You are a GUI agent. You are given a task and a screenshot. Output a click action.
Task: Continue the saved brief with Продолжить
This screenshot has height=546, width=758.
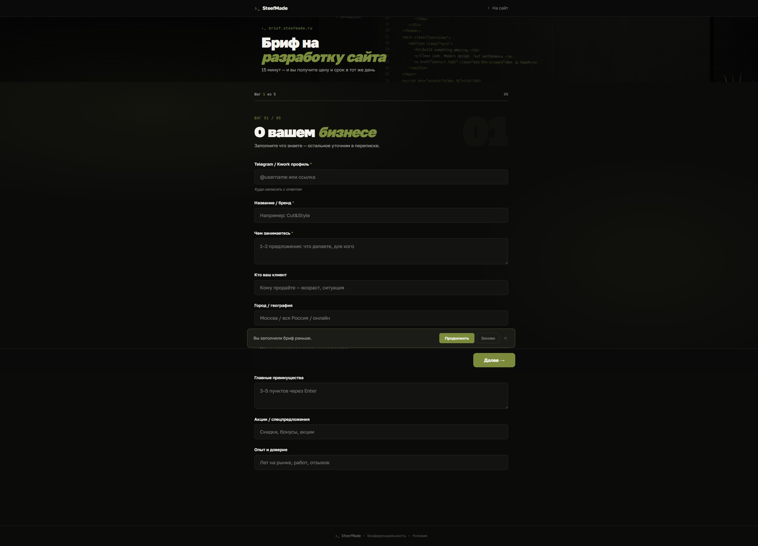[457, 338]
